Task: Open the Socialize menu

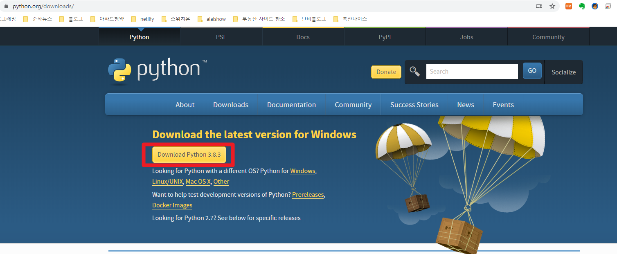Action: (x=564, y=72)
